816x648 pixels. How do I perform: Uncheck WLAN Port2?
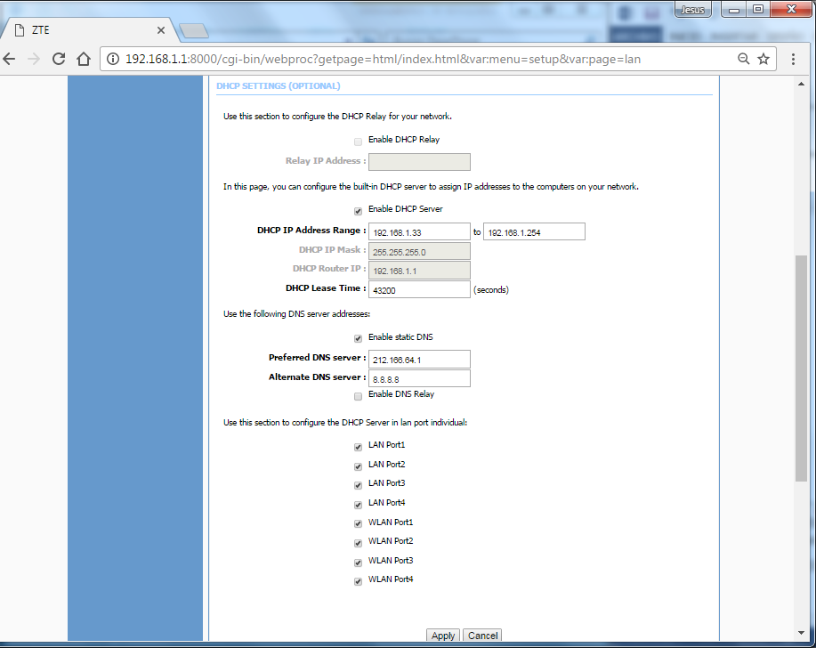(x=358, y=543)
